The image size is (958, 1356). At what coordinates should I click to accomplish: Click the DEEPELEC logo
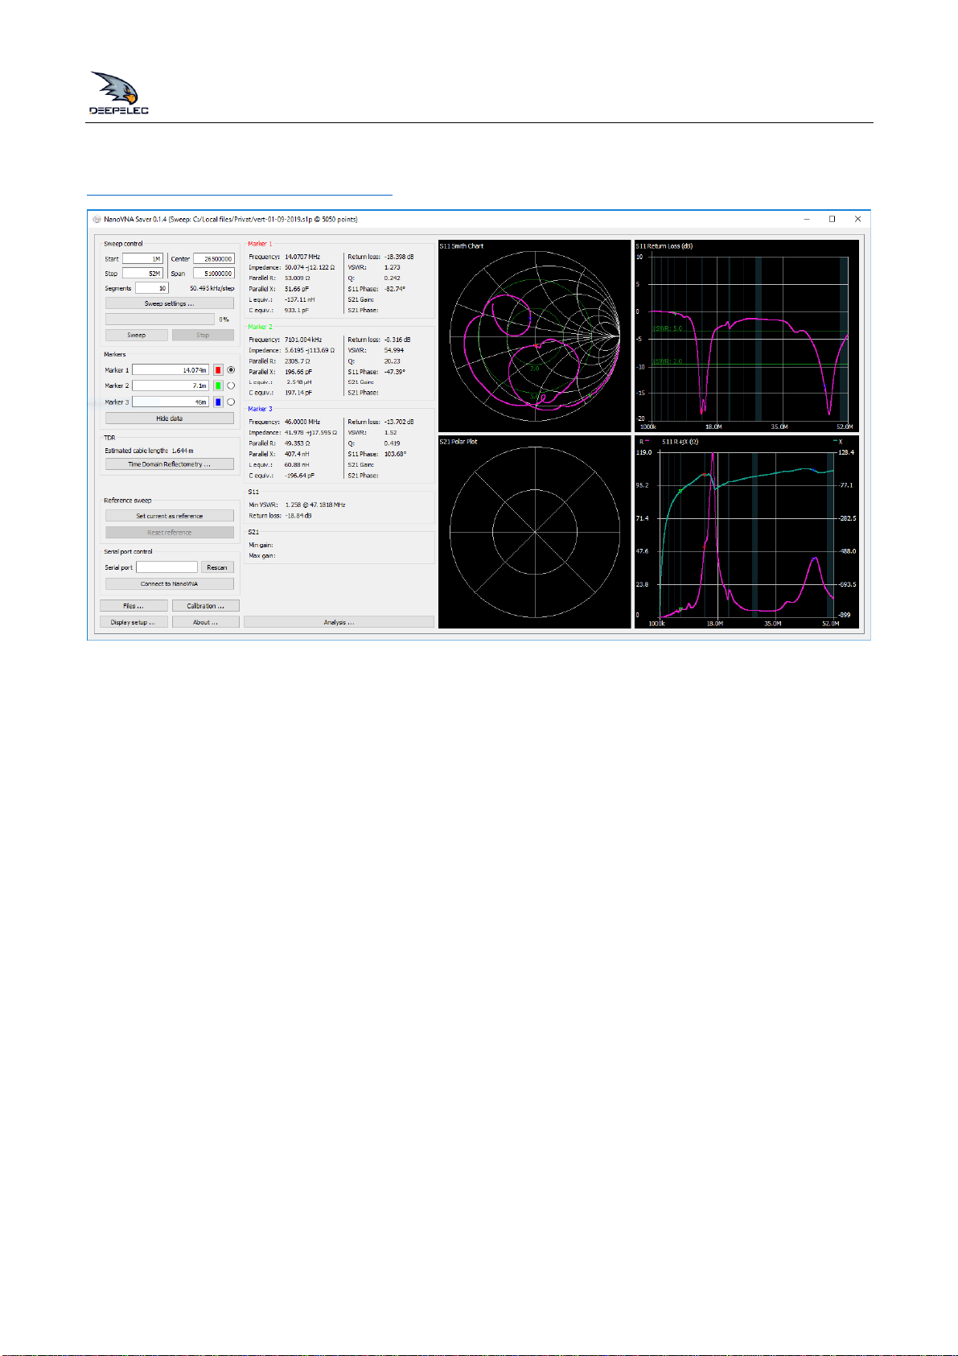pos(119,93)
